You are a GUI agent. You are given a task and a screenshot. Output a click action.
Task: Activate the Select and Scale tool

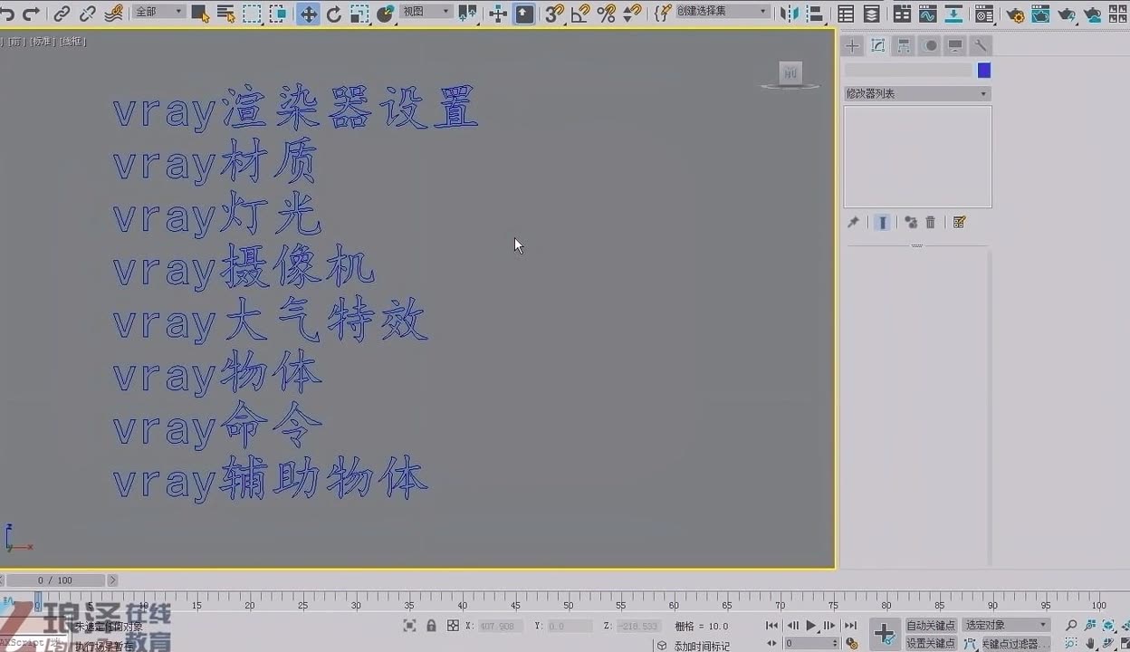[x=360, y=14]
